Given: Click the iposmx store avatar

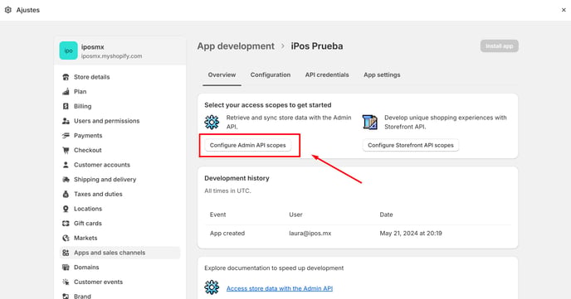Looking at the screenshot, I should [x=68, y=51].
